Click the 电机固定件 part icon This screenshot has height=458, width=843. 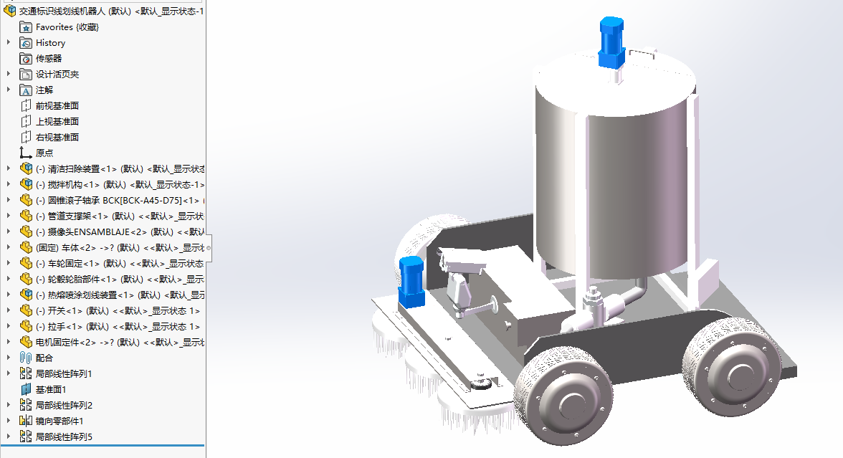tap(25, 342)
